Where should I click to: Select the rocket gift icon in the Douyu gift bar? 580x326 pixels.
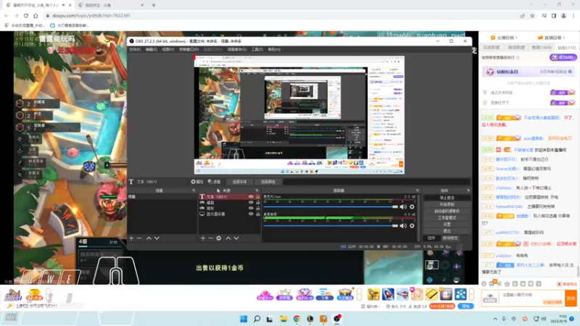[x=388, y=294]
